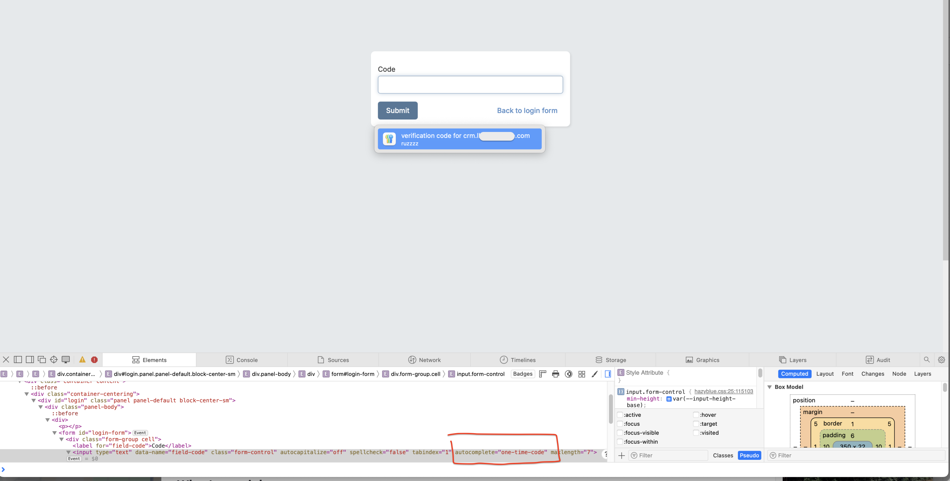Image resolution: width=950 pixels, height=481 pixels.
Task: Focus the computed panel Filter field
Action: point(857,455)
